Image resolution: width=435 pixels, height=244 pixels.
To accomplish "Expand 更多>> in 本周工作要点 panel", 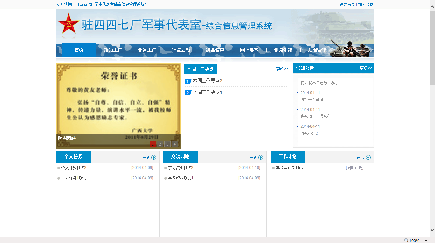I will pos(282,69).
